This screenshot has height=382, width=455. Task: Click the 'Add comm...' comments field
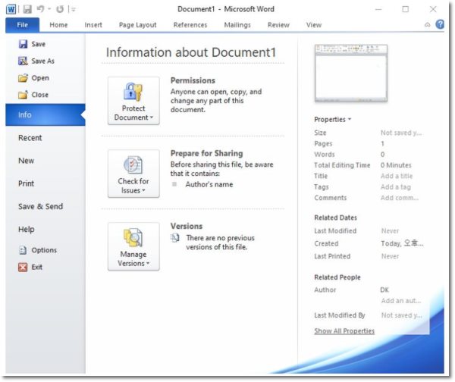tap(400, 198)
